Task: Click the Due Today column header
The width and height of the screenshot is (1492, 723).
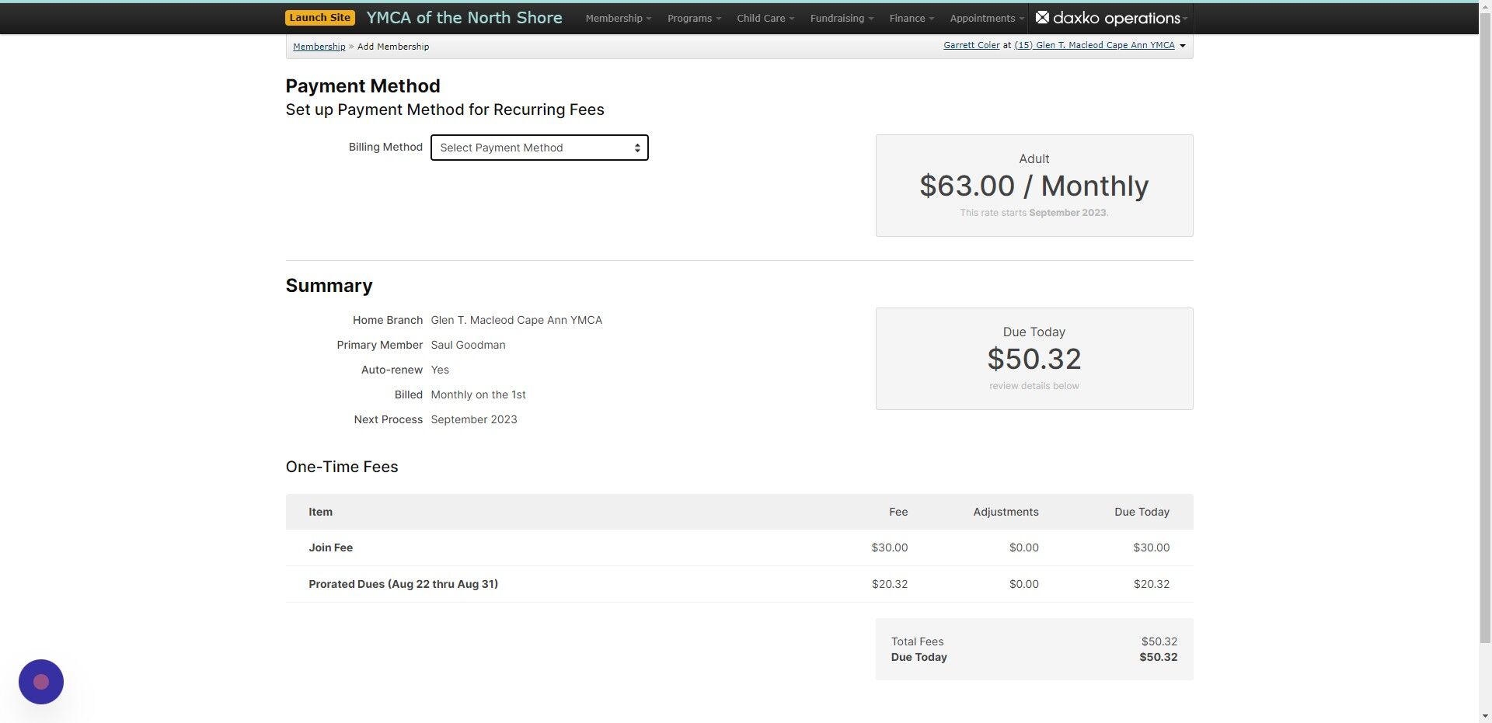Action: [1142, 512]
